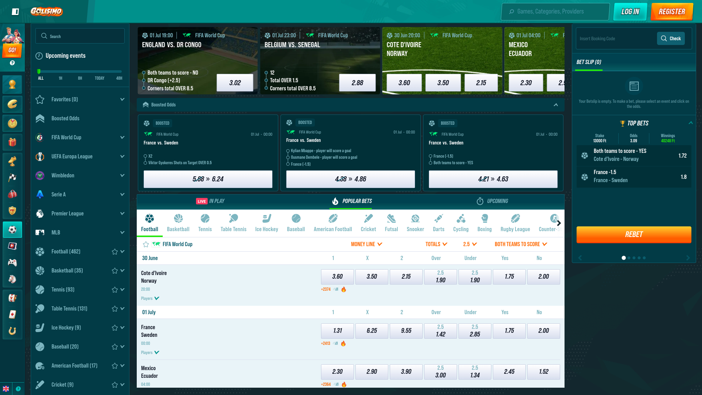Screen dimensions: 702x395
Task: Star the Baseball (20) category
Action: coord(115,347)
